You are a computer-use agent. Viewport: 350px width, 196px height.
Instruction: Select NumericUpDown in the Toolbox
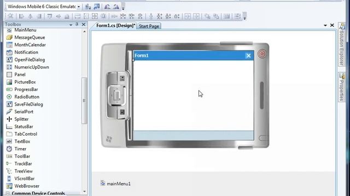tap(32, 67)
